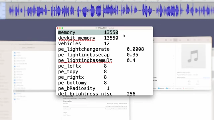Maximize the STREAM.INI window with green button

(x=62, y=28)
